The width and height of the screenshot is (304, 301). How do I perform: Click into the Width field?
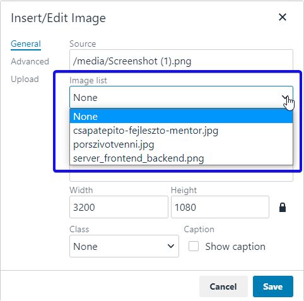click(119, 207)
